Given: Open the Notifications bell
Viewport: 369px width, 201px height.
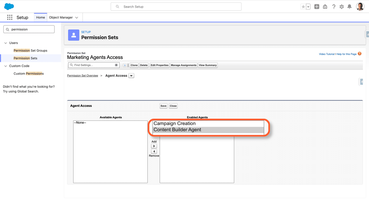Looking at the screenshot, I should click(350, 7).
